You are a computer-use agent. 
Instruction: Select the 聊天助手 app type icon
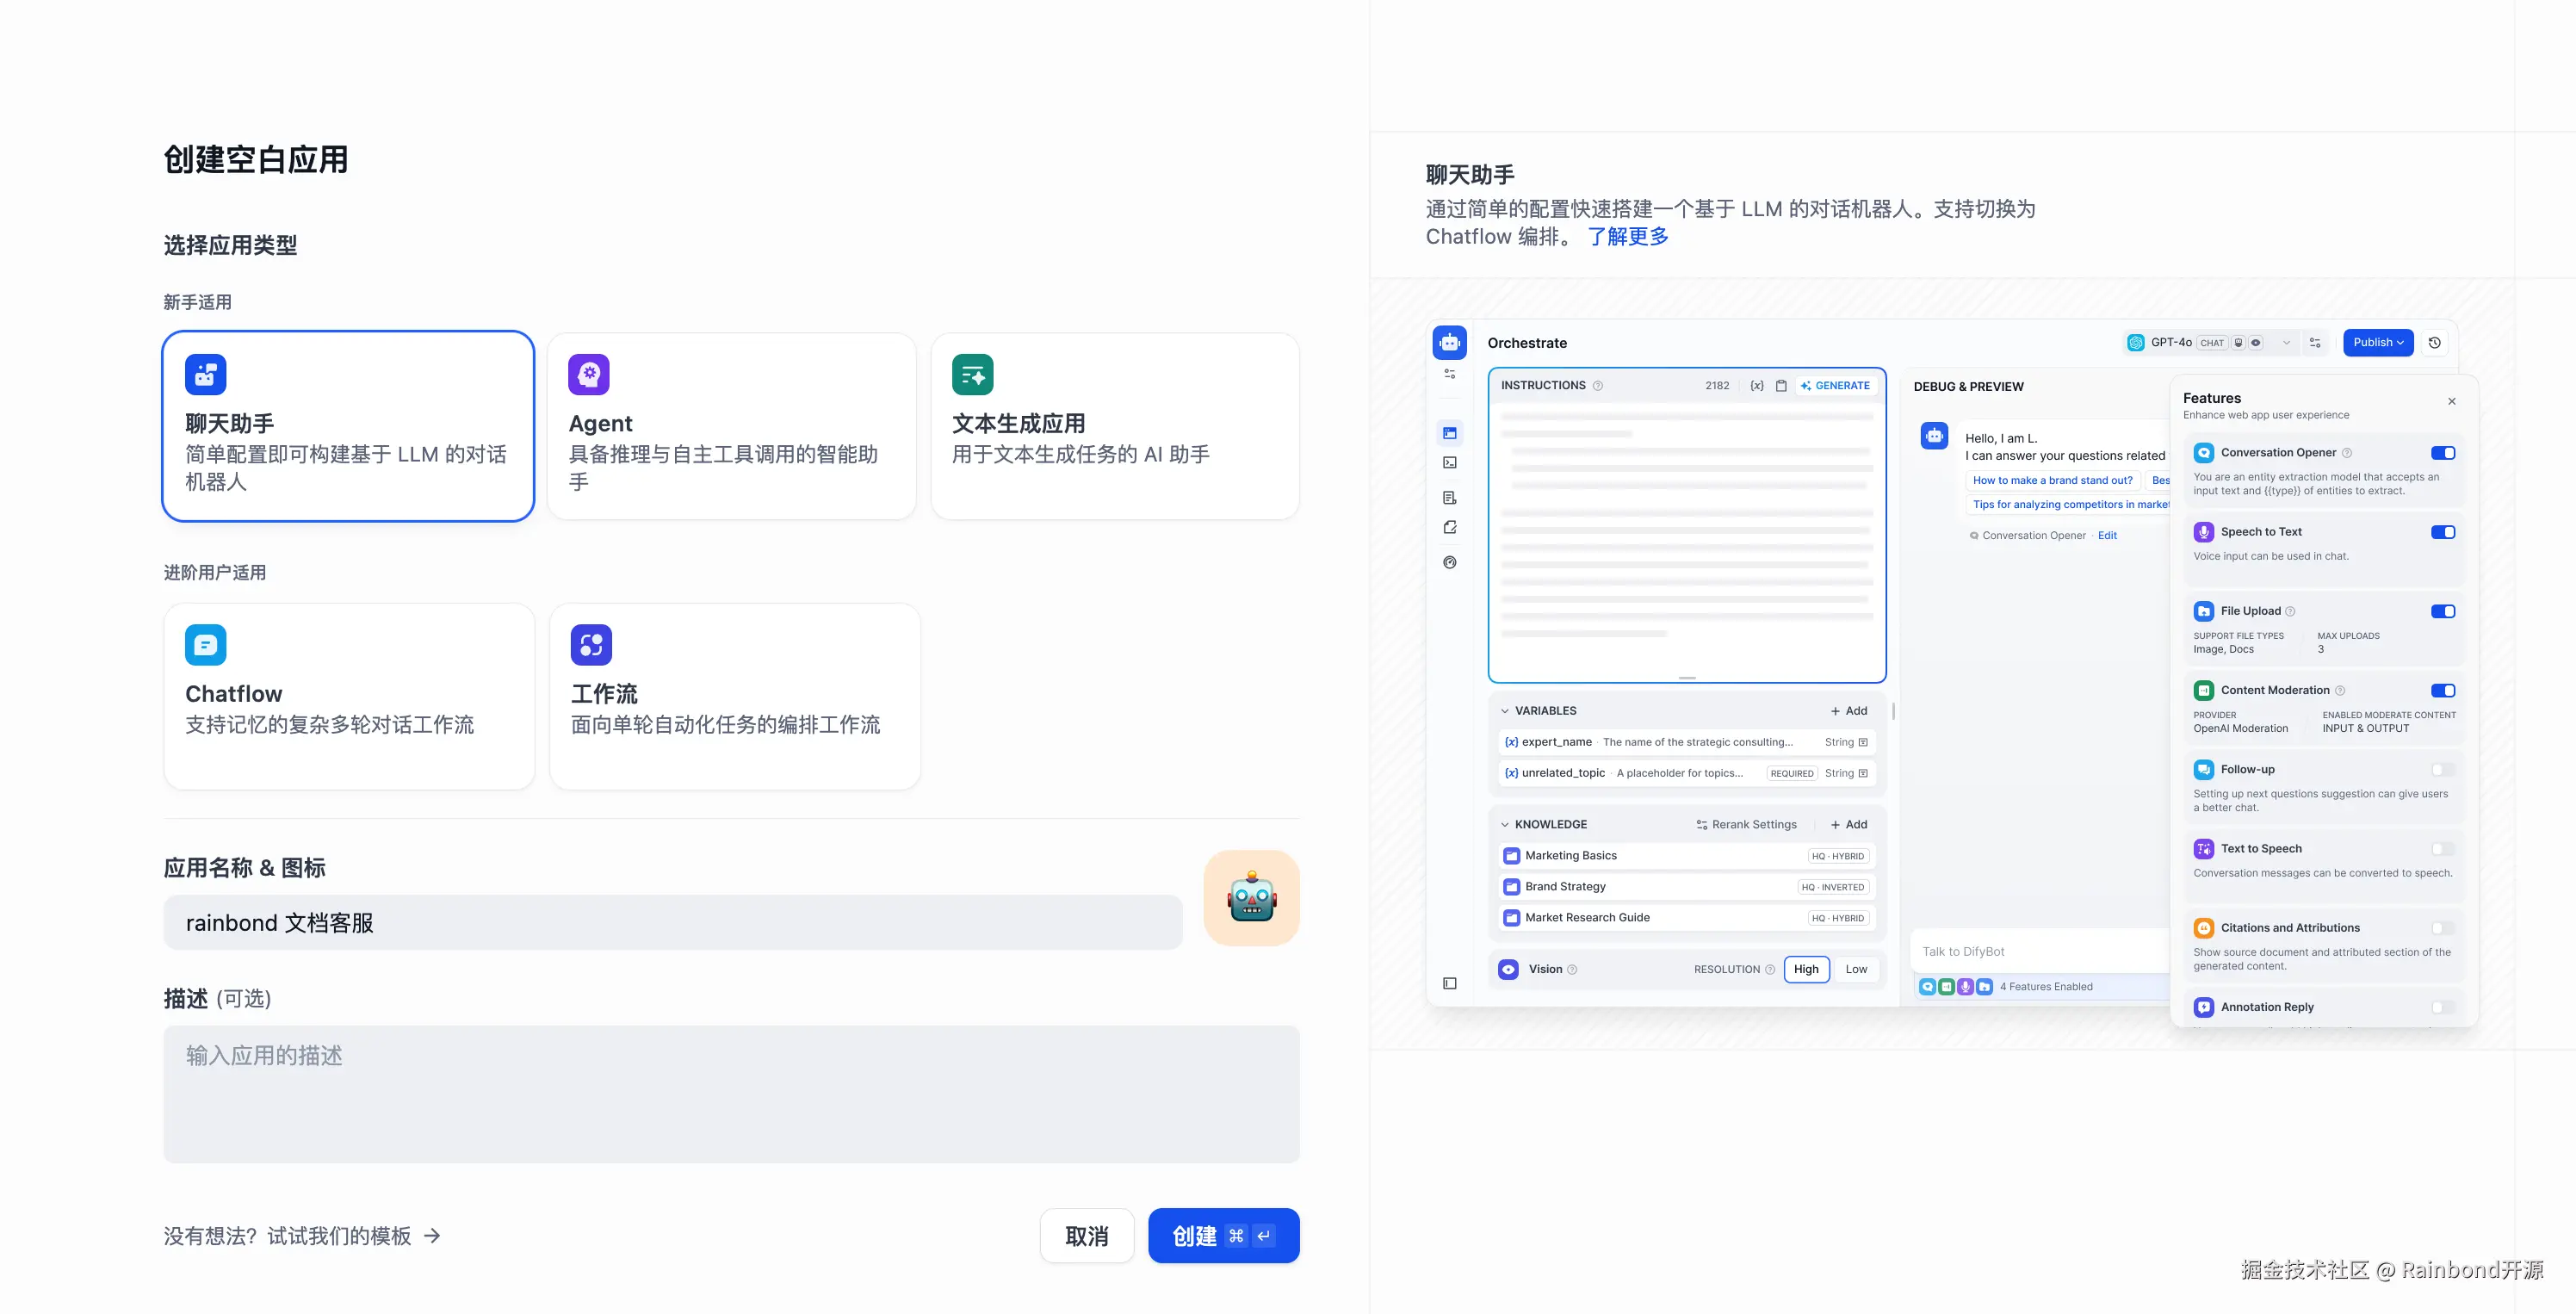coord(205,374)
